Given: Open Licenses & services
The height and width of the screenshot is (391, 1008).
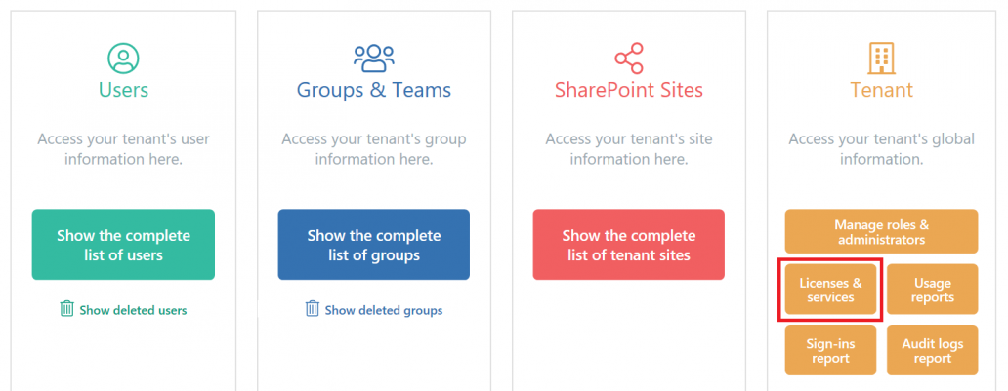Looking at the screenshot, I should coord(830,290).
